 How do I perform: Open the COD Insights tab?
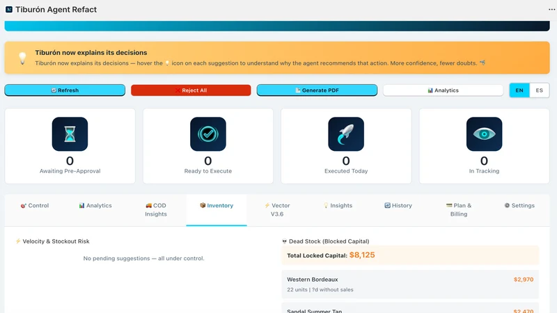[x=155, y=210]
